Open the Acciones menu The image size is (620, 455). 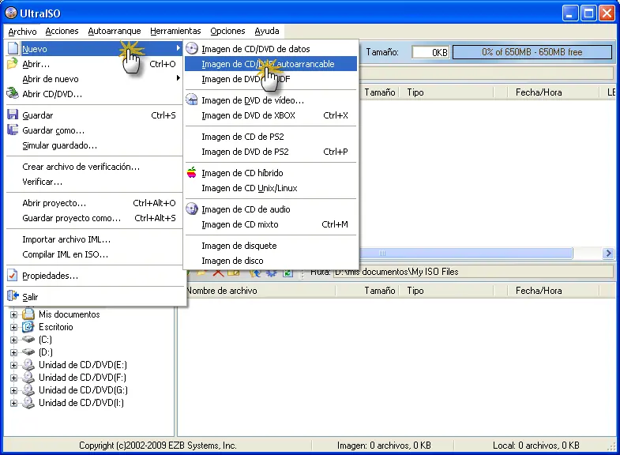click(62, 31)
